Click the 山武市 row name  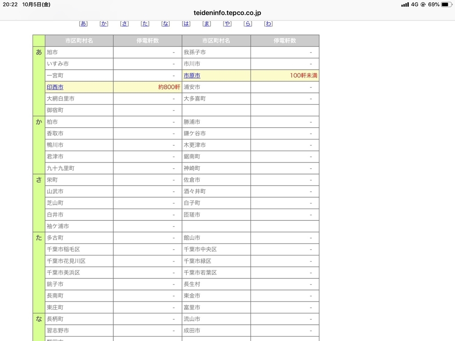coord(55,191)
